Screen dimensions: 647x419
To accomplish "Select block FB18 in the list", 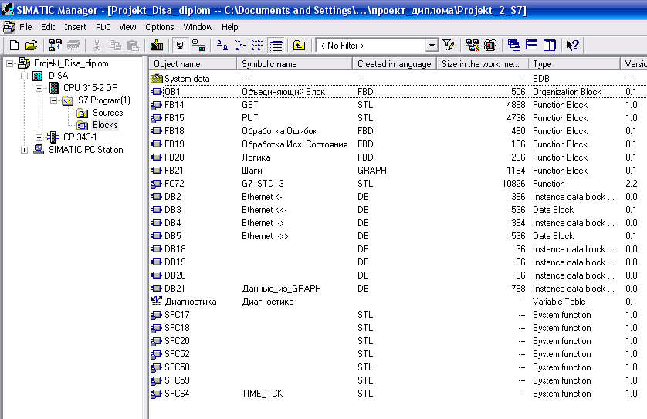I will [x=174, y=131].
